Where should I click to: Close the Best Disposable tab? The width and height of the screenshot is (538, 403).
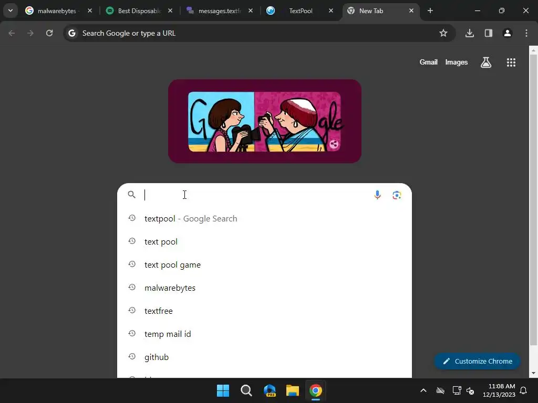(x=170, y=10)
